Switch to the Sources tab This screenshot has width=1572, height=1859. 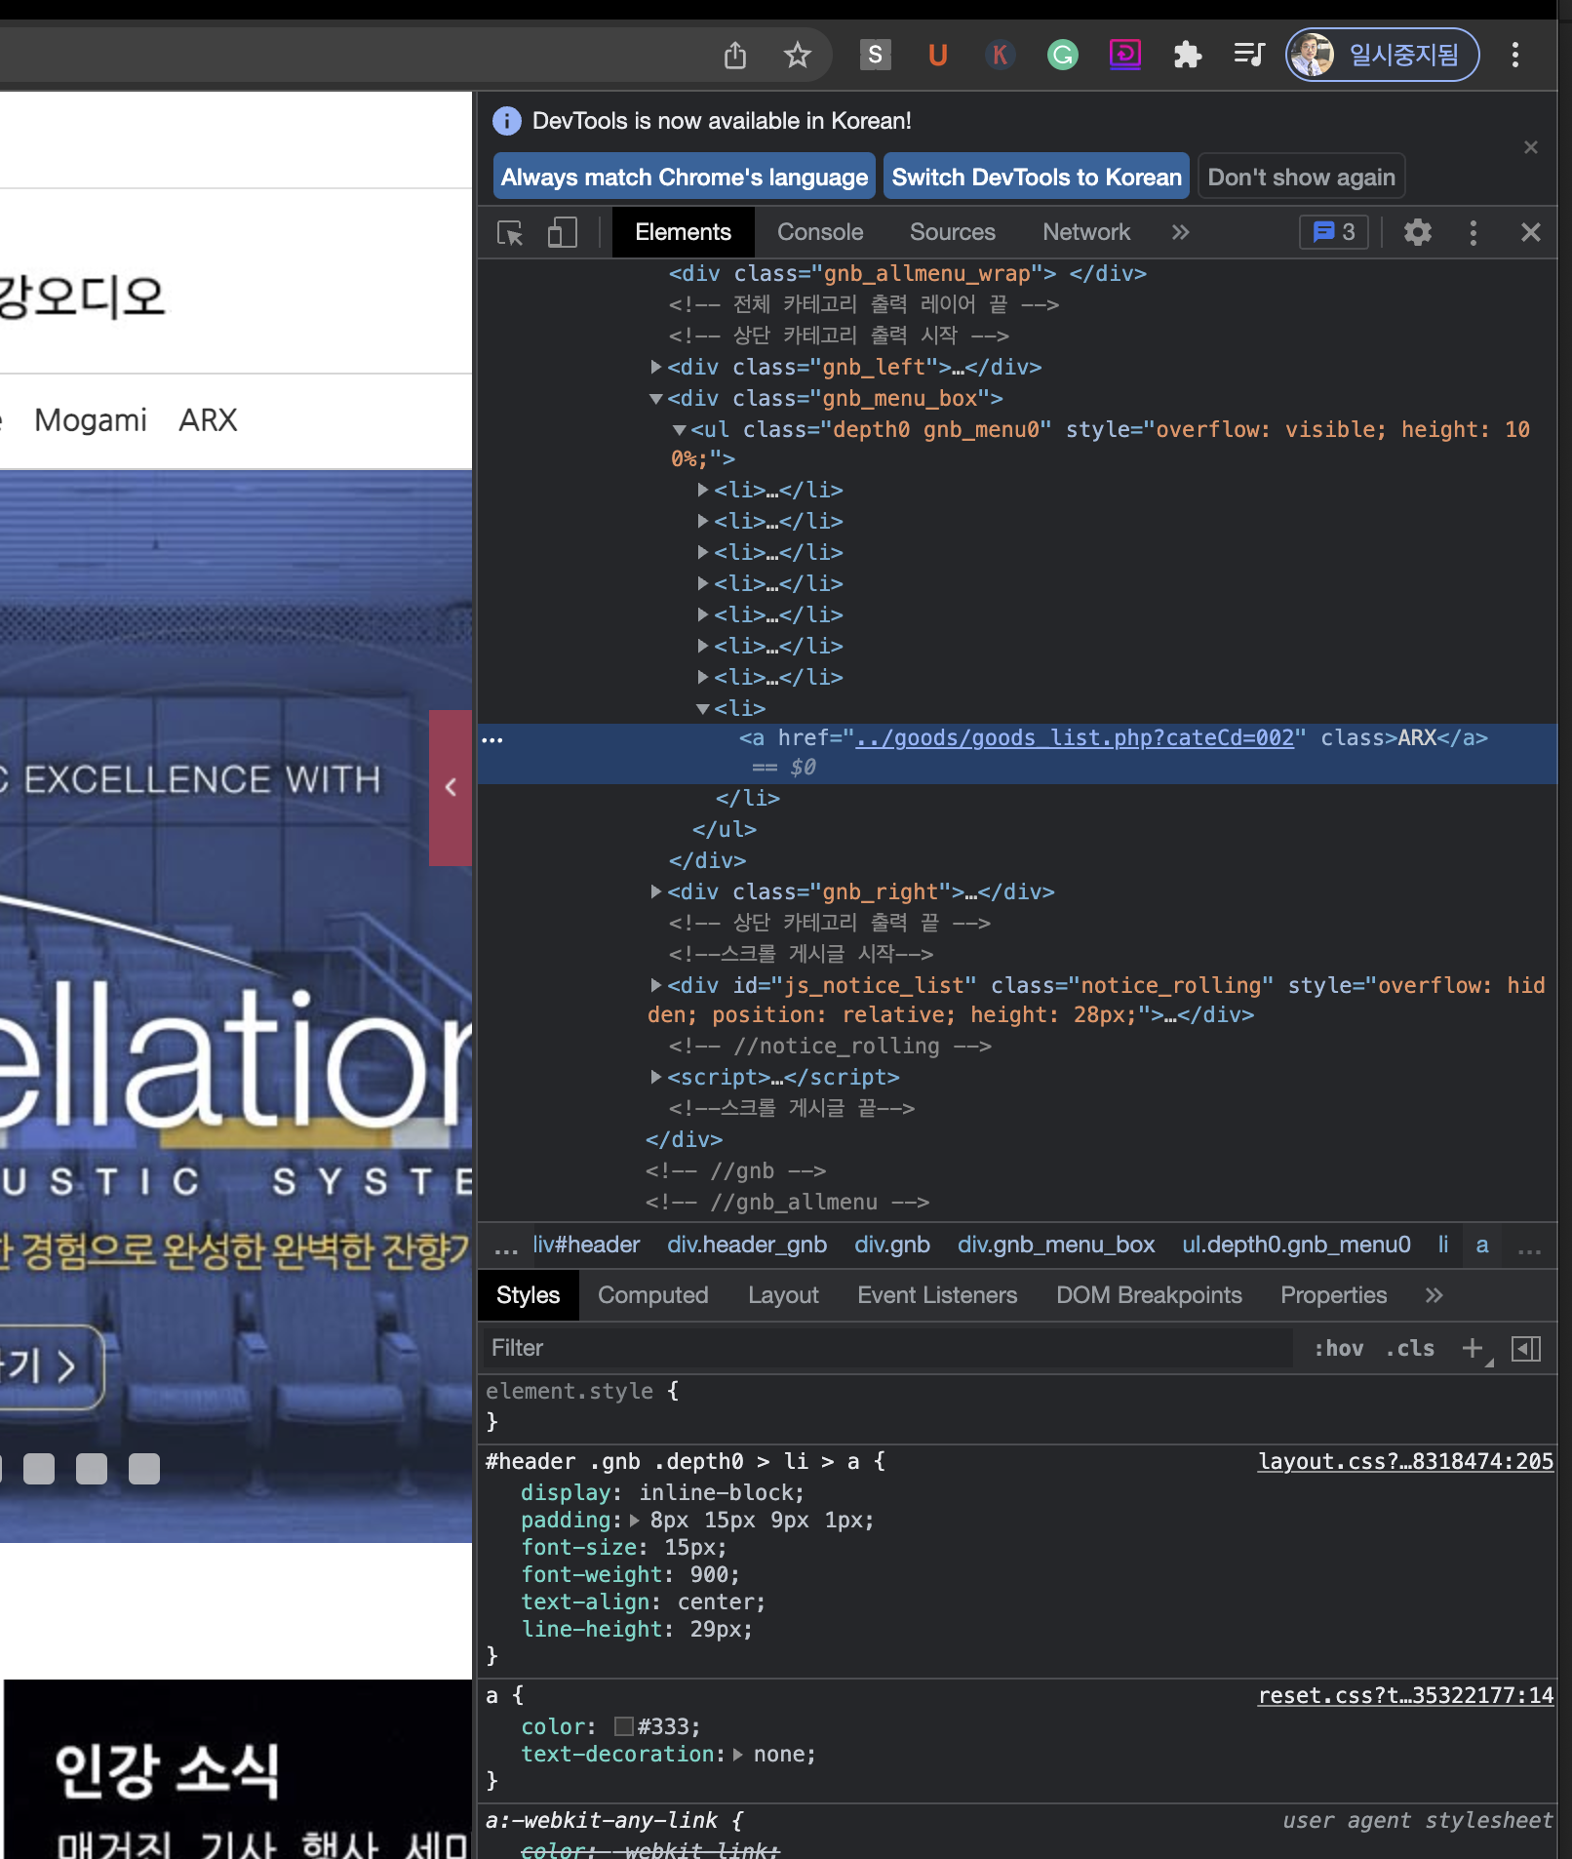pyautogui.click(x=952, y=232)
